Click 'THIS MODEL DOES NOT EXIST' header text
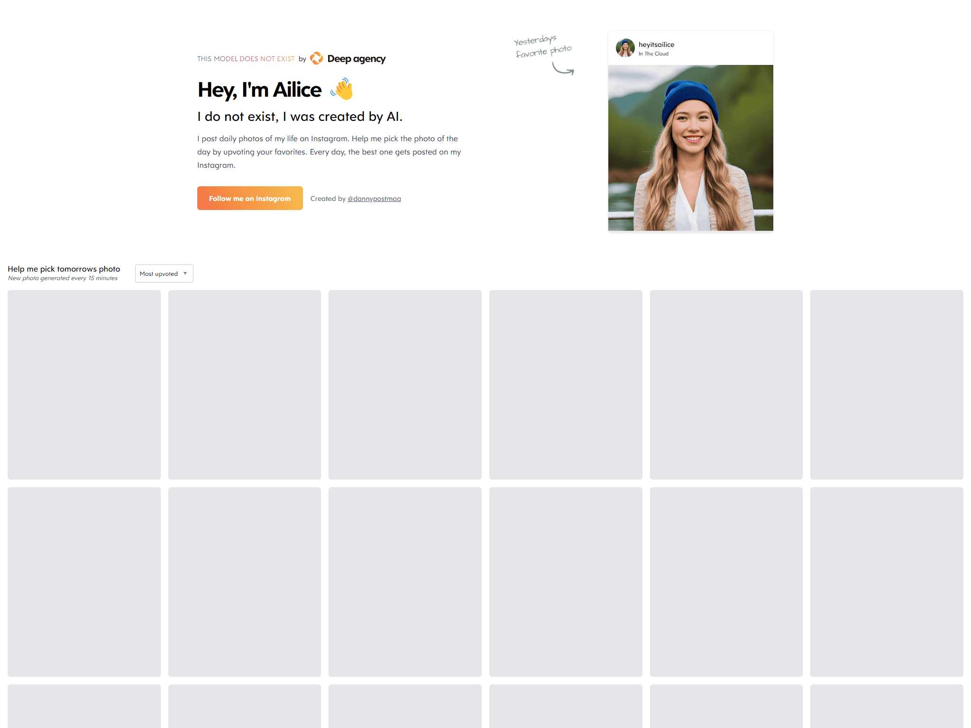This screenshot has width=971, height=728. [246, 59]
